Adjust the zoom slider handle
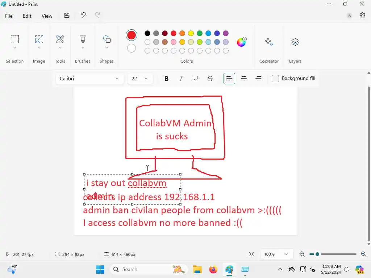This screenshot has width=371, height=278. tap(317, 254)
